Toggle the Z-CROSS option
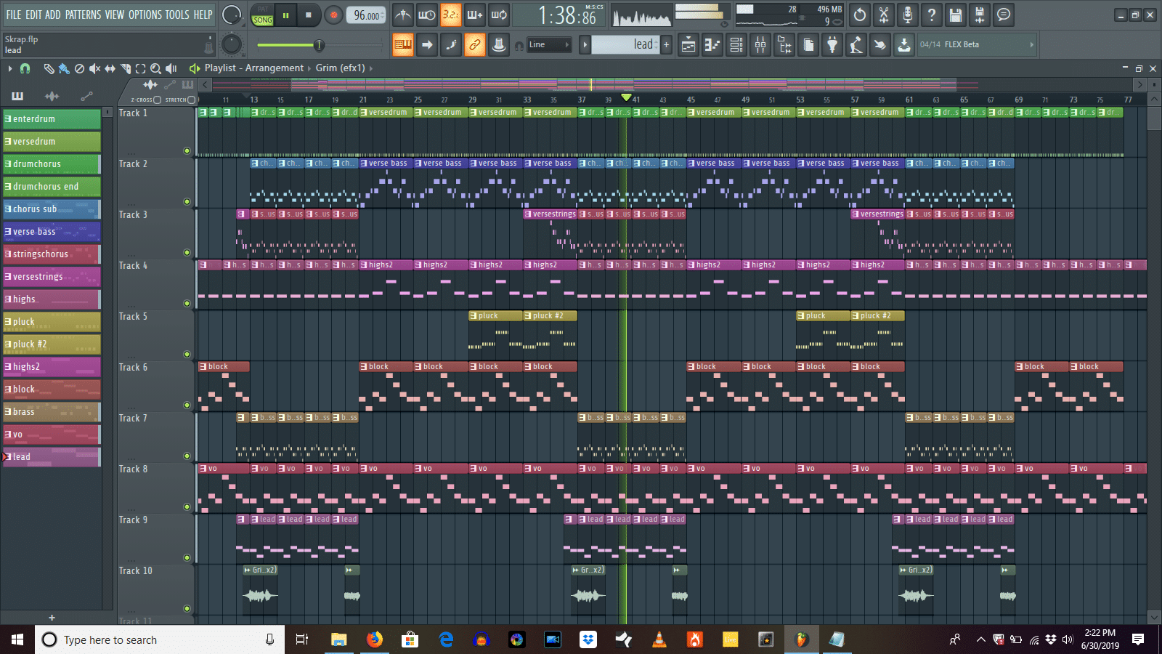The image size is (1162, 654). [x=157, y=100]
